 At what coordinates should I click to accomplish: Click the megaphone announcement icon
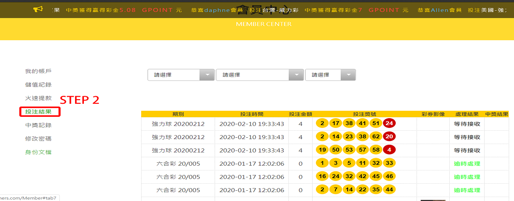tap(38, 10)
